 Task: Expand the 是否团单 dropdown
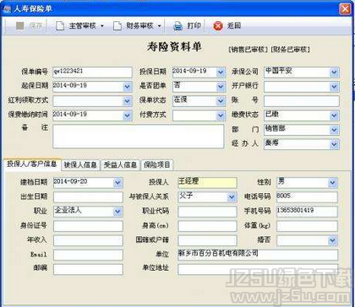point(221,87)
